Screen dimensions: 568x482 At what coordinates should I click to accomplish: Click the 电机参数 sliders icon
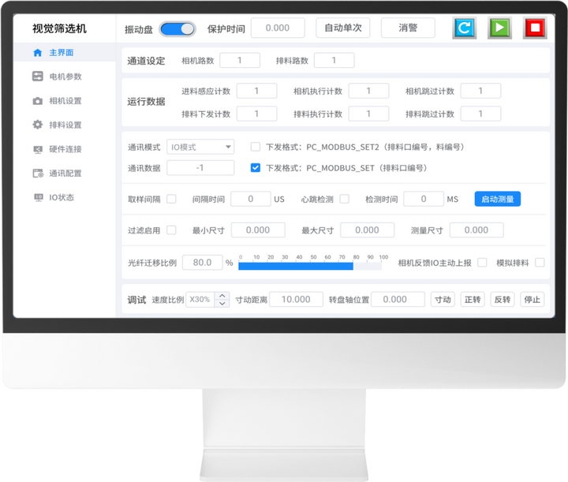[38, 77]
